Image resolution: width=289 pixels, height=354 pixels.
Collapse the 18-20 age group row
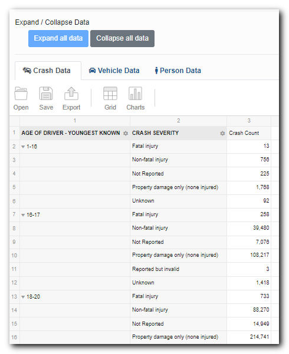[x=23, y=297]
